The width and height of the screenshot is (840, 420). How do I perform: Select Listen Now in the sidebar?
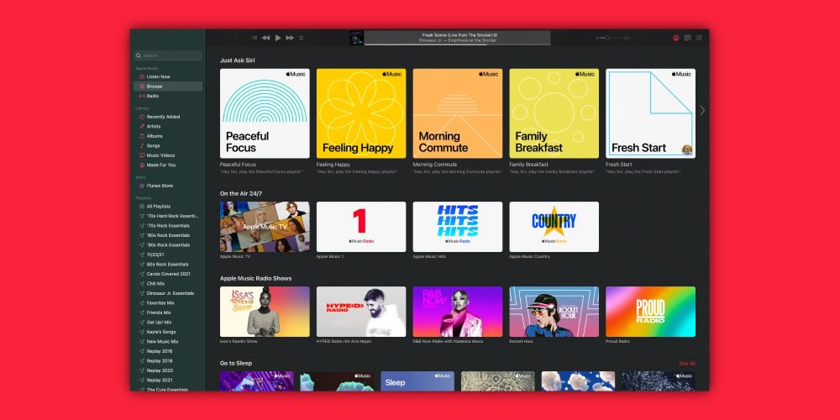[158, 76]
